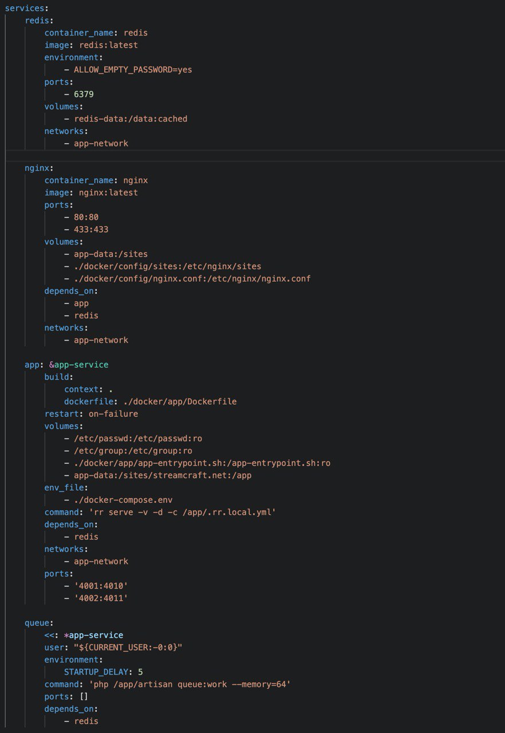
Task: Click the 'ports: []' line
Action: tap(66, 696)
